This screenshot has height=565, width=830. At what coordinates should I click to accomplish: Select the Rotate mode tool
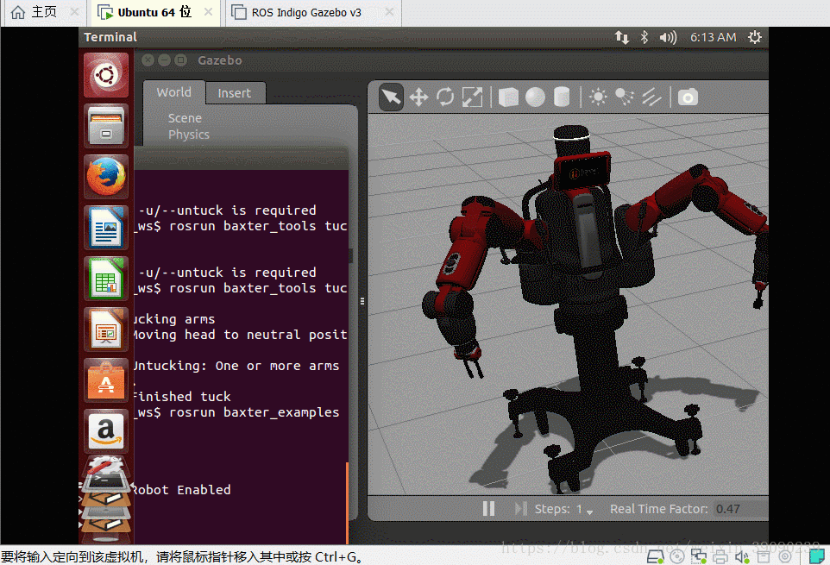click(x=445, y=97)
